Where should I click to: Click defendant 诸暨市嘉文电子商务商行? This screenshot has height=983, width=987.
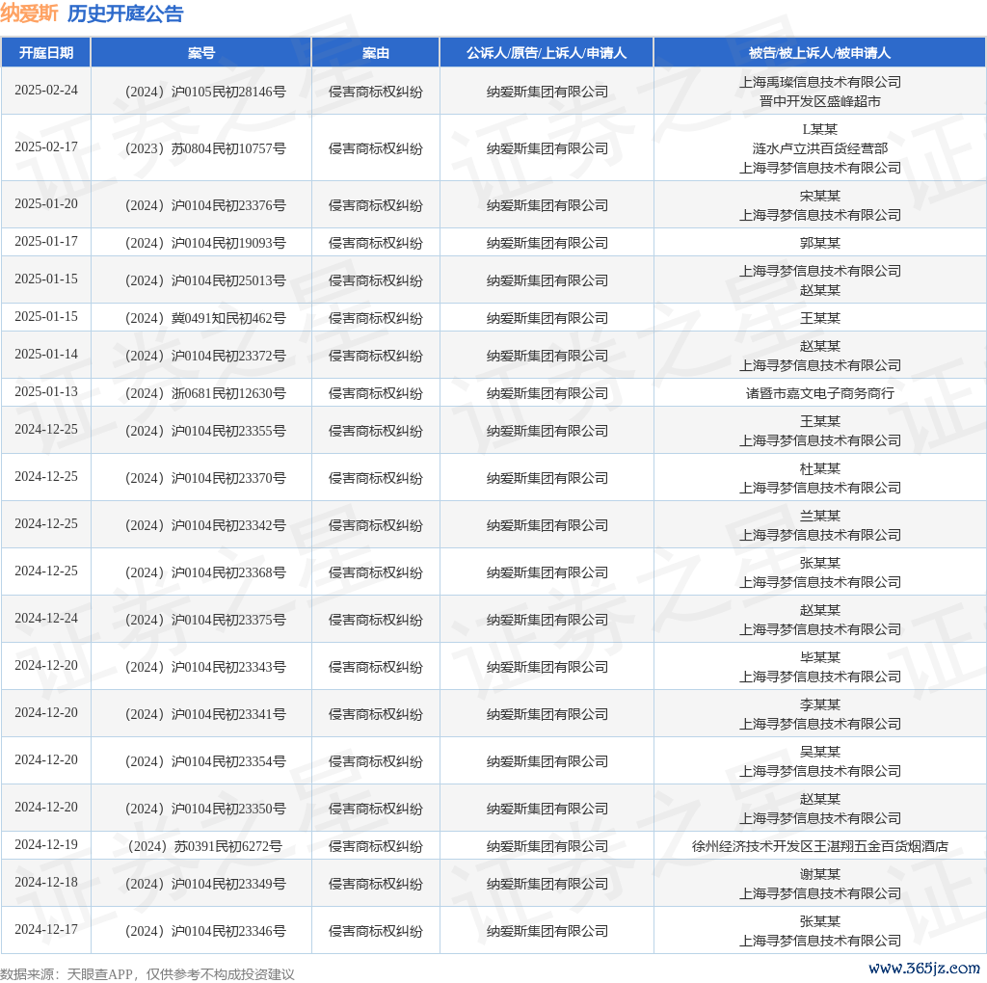click(x=819, y=393)
